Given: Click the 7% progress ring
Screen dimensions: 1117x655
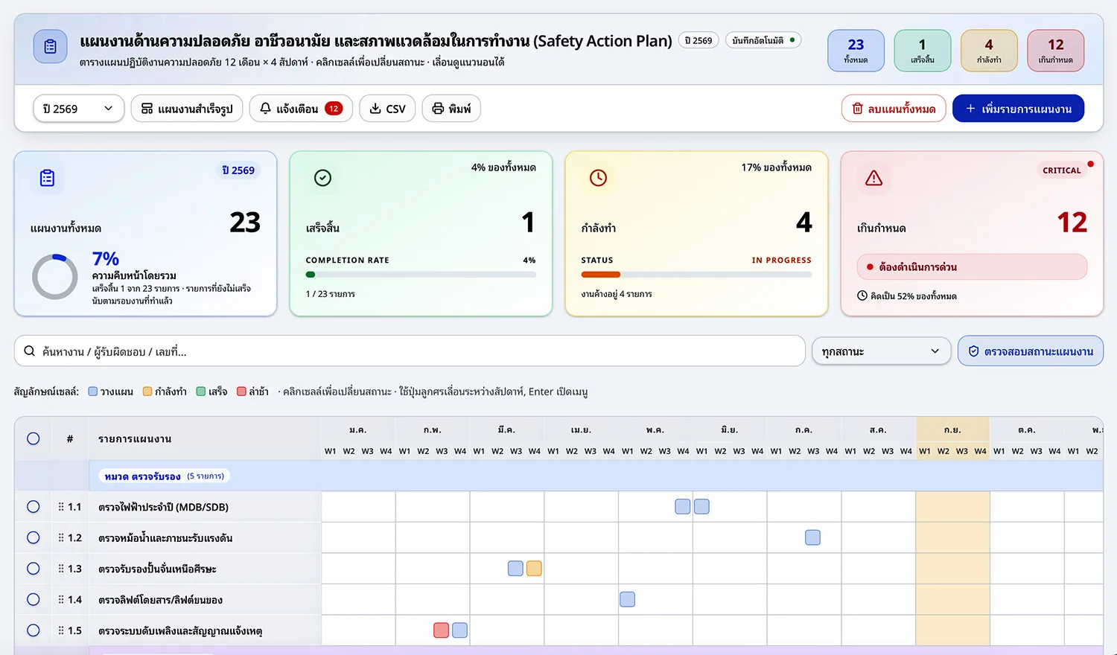Looking at the screenshot, I should pos(55,277).
